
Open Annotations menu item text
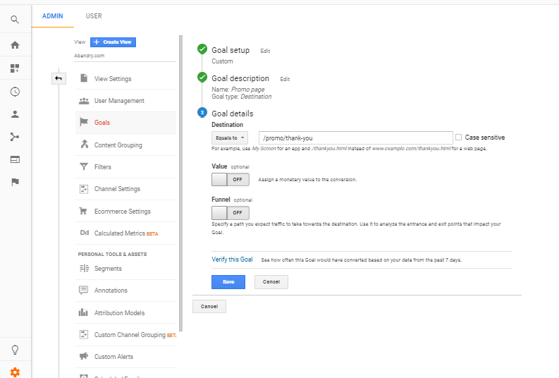coord(111,291)
